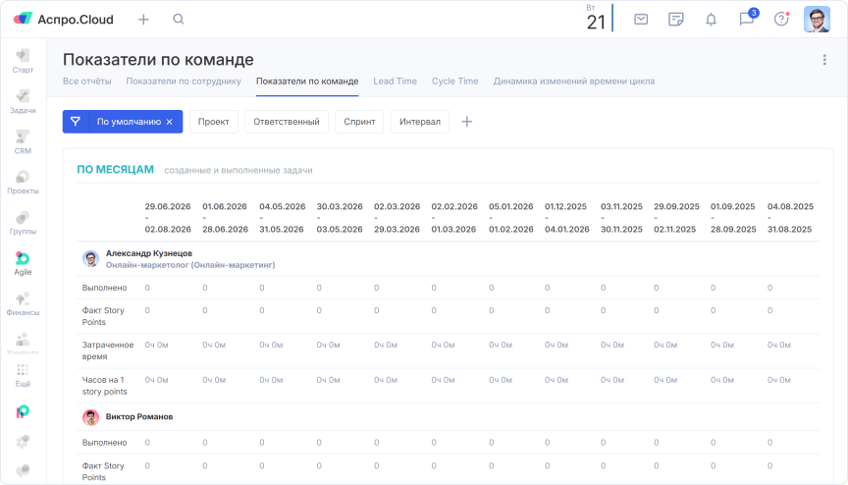Open Виктор Романов profile link
848x485 pixels.
(139, 417)
